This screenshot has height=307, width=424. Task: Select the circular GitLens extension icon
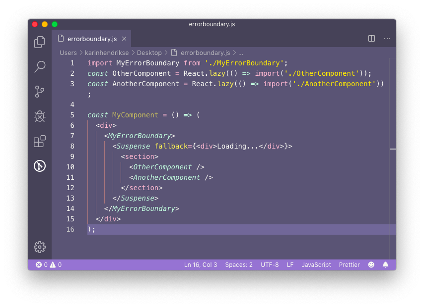[39, 166]
